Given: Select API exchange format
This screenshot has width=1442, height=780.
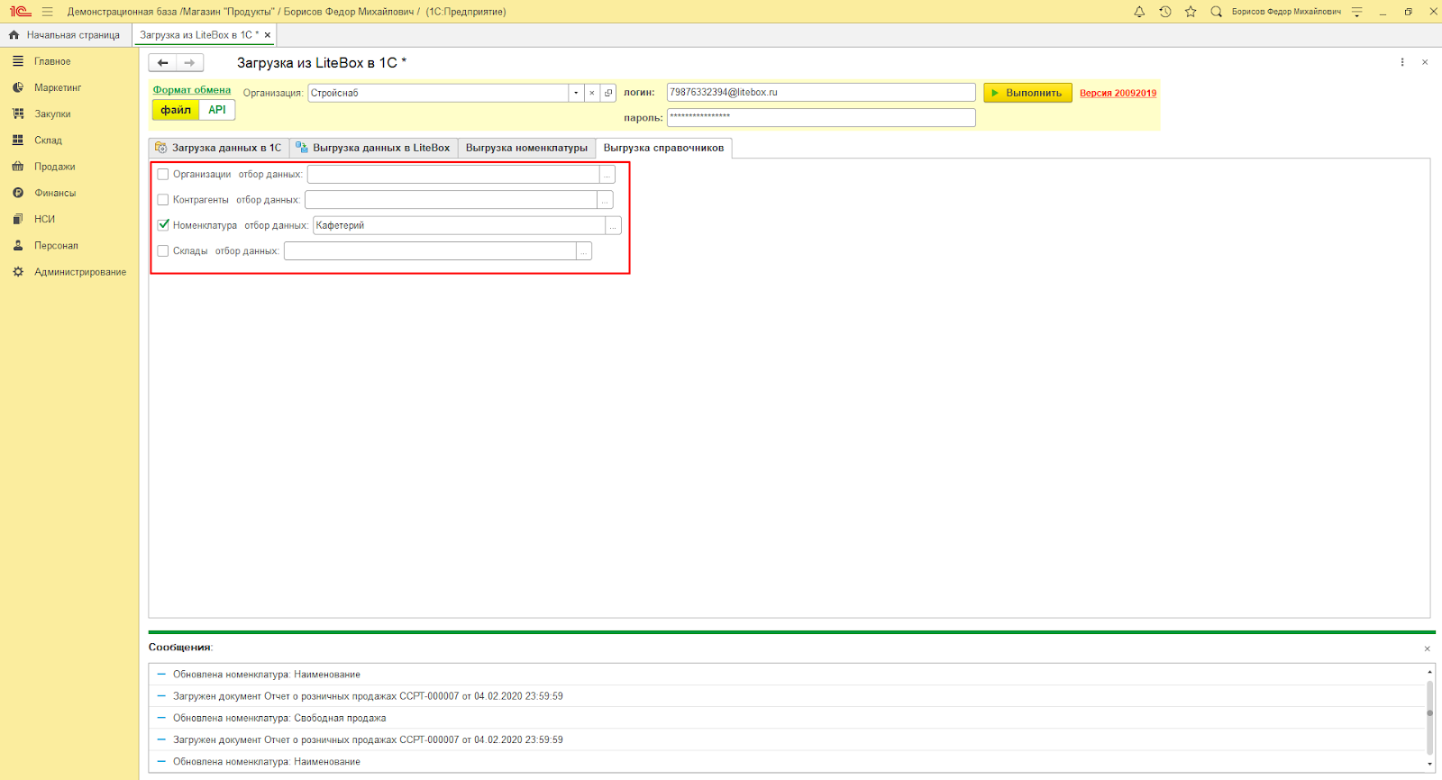Looking at the screenshot, I should tap(217, 110).
